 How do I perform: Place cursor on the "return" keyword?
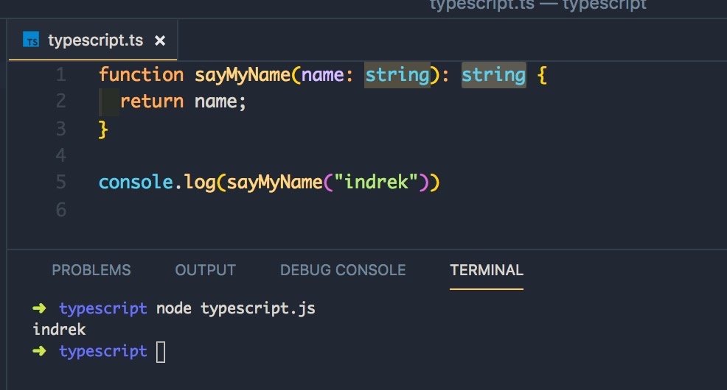pyautogui.click(x=151, y=101)
